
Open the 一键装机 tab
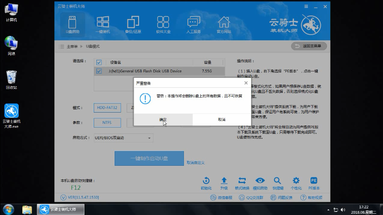tap(103, 25)
